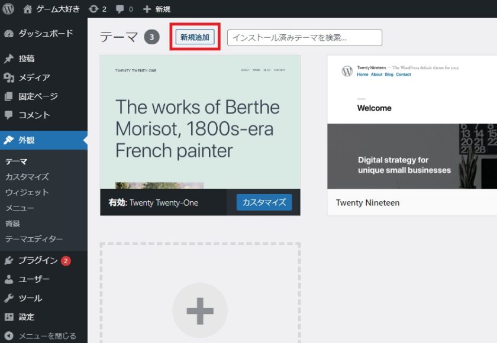The width and height of the screenshot is (497, 343).
Task: Click the ダッシュボード gauge icon
Action: point(9,34)
